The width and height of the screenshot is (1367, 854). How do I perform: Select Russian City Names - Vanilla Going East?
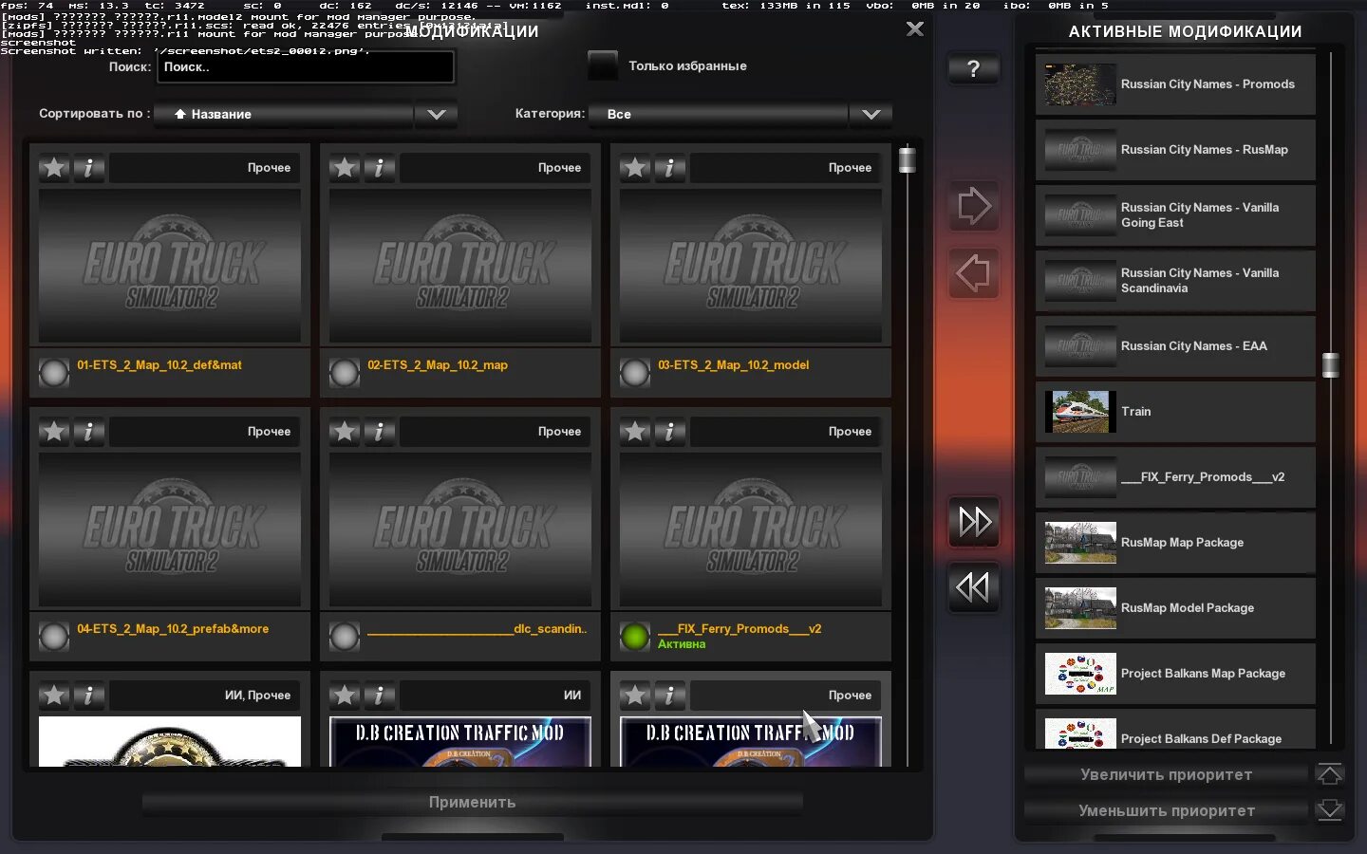[x=1175, y=215]
